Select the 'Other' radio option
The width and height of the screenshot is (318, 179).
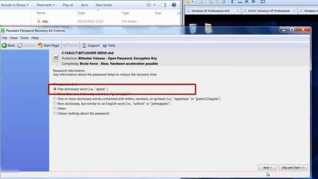[x=55, y=108]
